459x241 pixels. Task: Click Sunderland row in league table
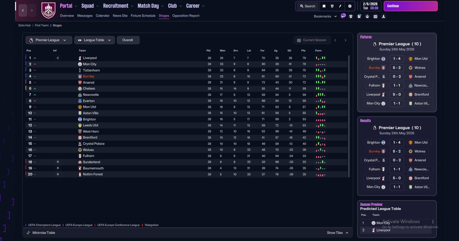point(186,162)
